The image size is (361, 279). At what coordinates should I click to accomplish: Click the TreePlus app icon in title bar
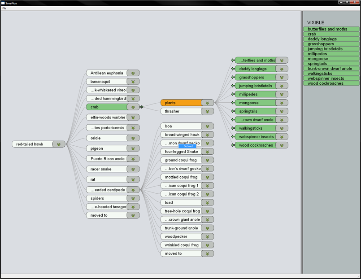pyautogui.click(x=3, y=3)
